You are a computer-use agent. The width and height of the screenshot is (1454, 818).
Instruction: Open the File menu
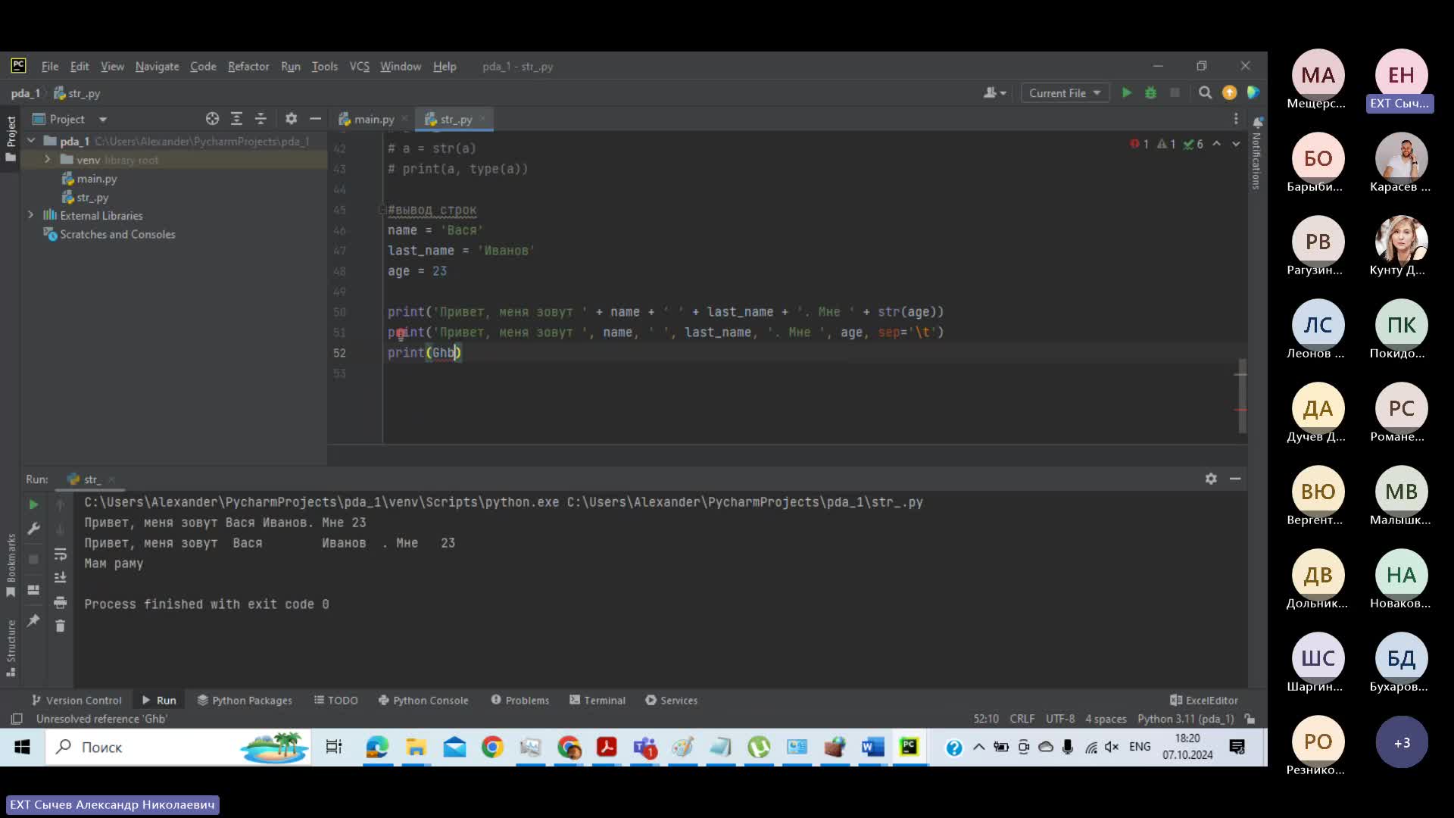(x=49, y=67)
